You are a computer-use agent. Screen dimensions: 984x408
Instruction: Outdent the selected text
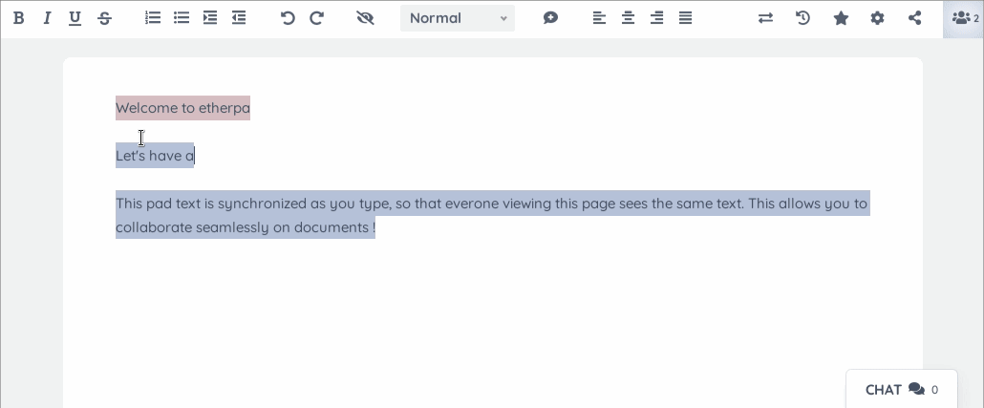(x=239, y=18)
